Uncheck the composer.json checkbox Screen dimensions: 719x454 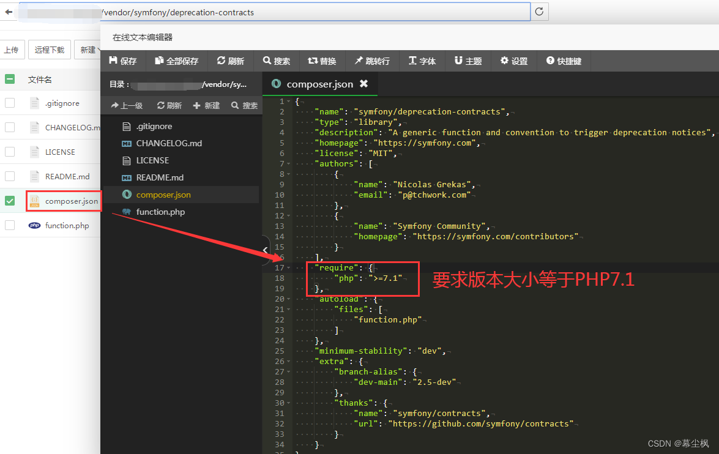9,201
